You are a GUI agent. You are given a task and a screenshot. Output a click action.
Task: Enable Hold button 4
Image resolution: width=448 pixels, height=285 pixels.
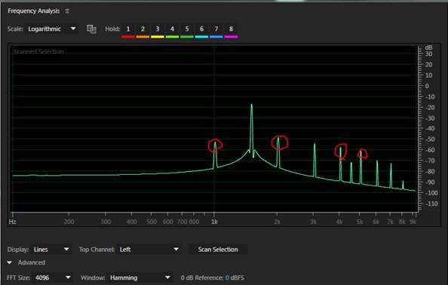[172, 29]
